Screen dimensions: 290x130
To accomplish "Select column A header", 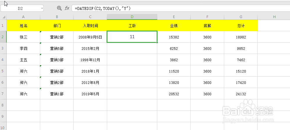I will pos(23,17).
